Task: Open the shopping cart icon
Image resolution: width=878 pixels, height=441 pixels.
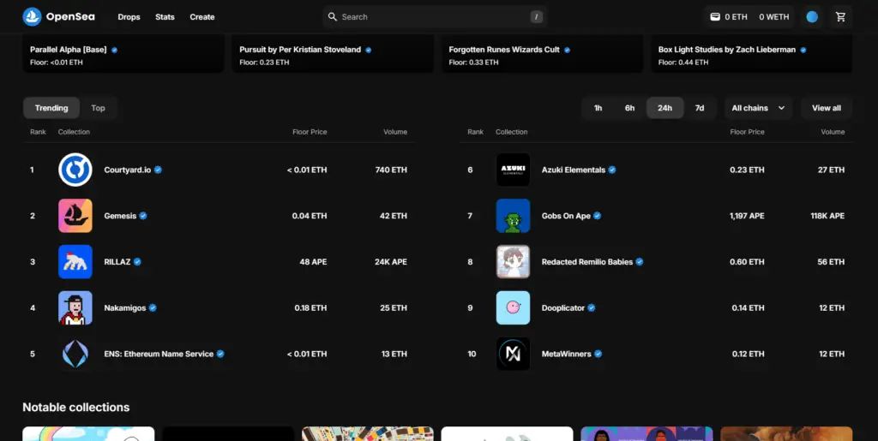Action: coord(840,17)
